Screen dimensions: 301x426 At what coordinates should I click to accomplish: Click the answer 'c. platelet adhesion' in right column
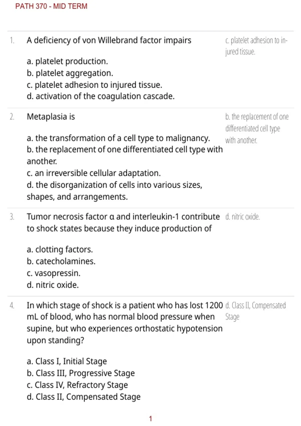256,46
